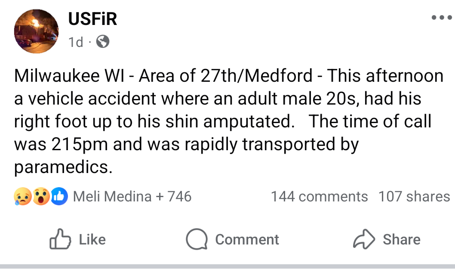View reactions from Meli Medina + 746
The width and height of the screenshot is (455, 269).
coord(132,197)
